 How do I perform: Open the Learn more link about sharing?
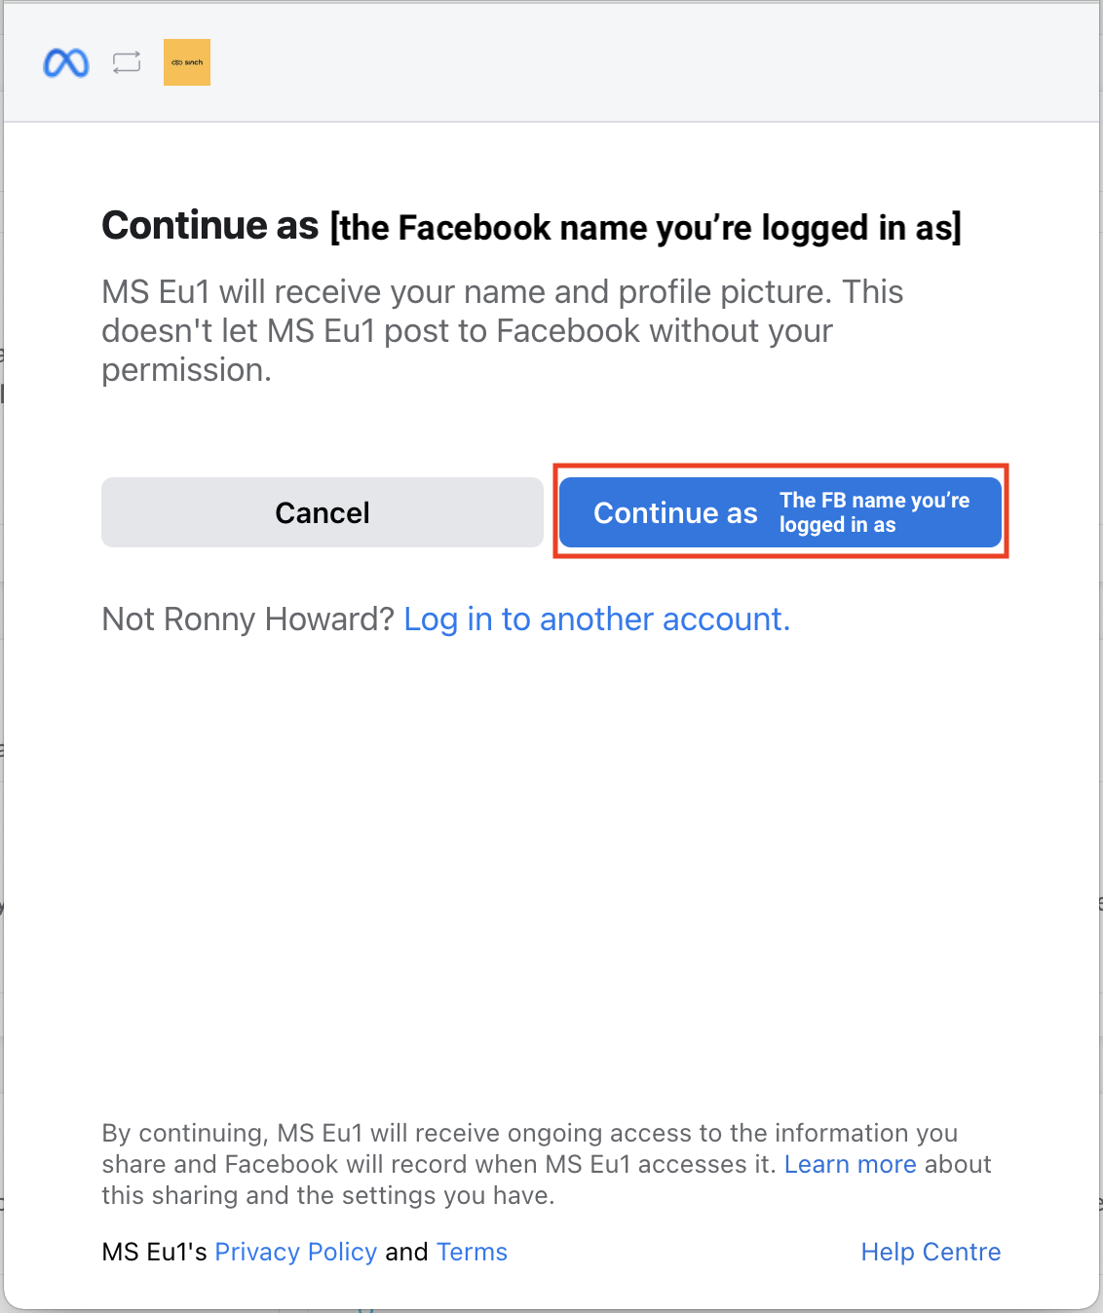(851, 1164)
